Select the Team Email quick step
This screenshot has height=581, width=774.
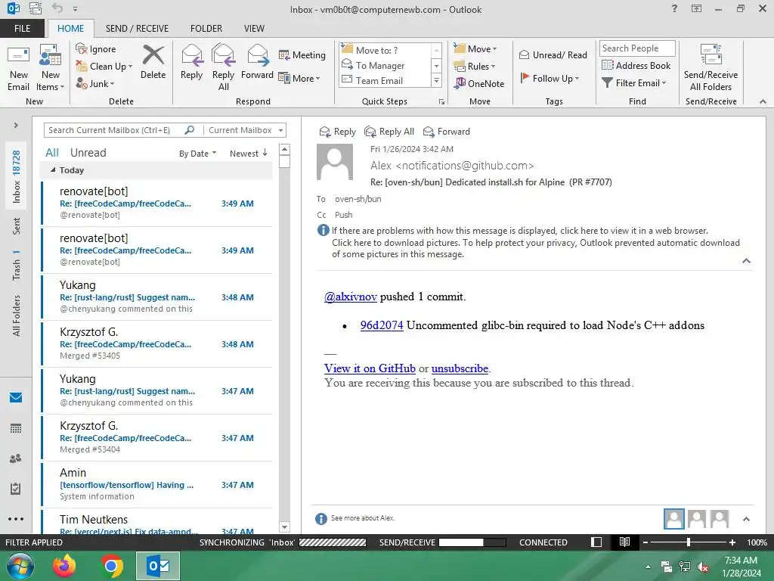coord(385,80)
